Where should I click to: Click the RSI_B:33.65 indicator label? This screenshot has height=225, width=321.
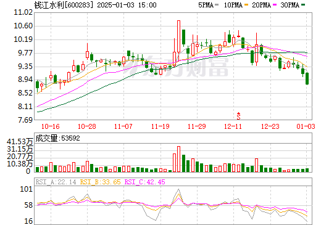[100, 182]
